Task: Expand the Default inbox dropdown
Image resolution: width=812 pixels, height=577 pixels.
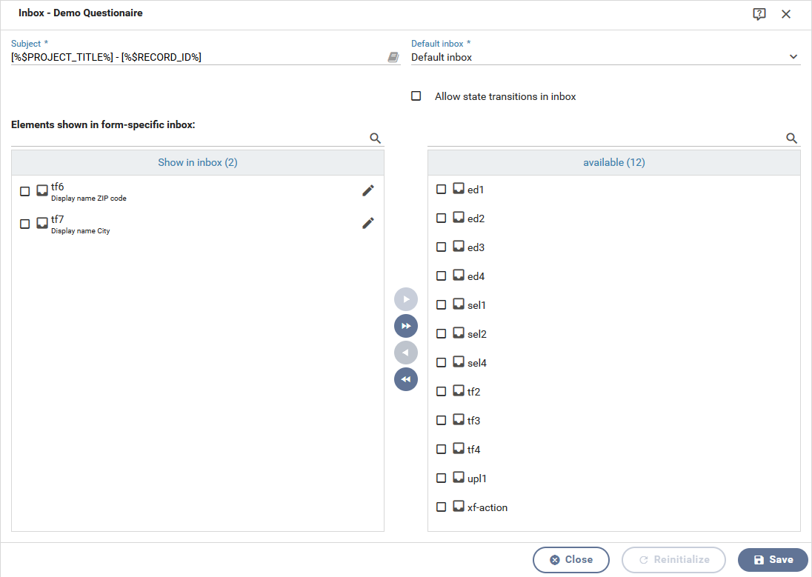Action: point(793,57)
